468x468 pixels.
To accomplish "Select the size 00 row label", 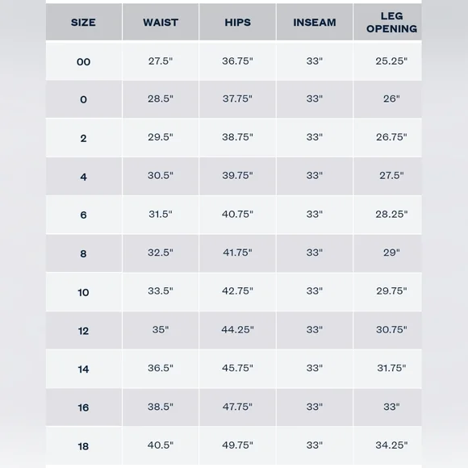I will click(83, 62).
